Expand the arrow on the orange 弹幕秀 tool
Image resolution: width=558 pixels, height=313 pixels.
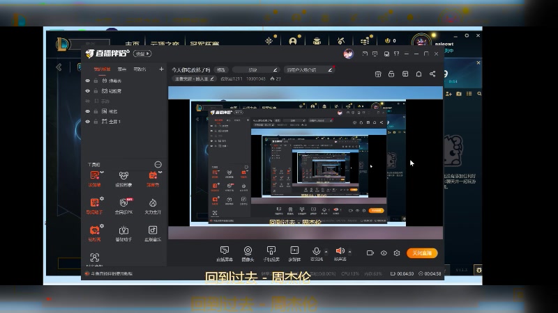click(x=160, y=172)
